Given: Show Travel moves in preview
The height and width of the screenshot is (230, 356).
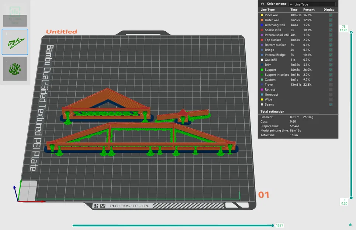Looking at the screenshot, I should point(331,85).
